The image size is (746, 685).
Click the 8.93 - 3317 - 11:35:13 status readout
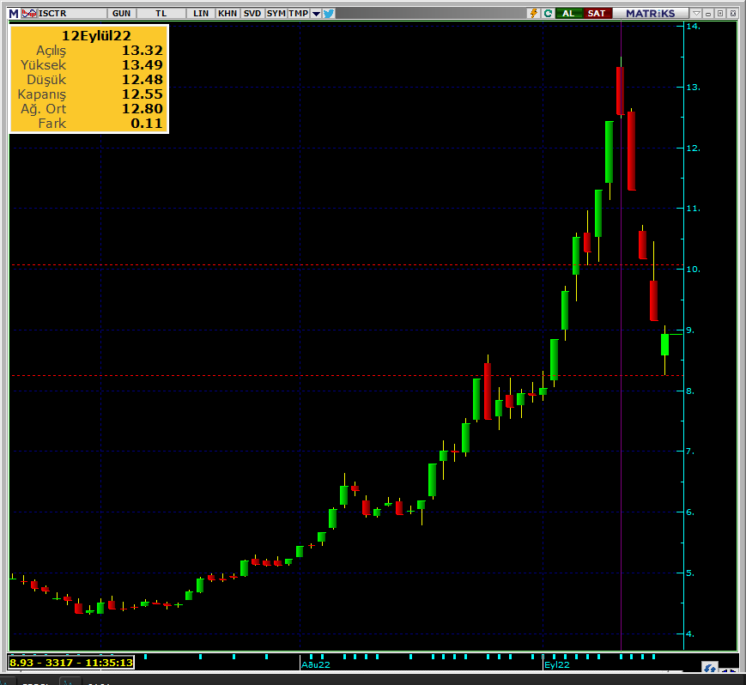click(71, 662)
